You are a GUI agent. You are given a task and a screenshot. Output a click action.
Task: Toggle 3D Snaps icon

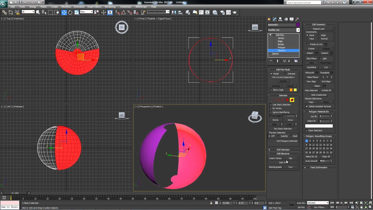point(117,12)
